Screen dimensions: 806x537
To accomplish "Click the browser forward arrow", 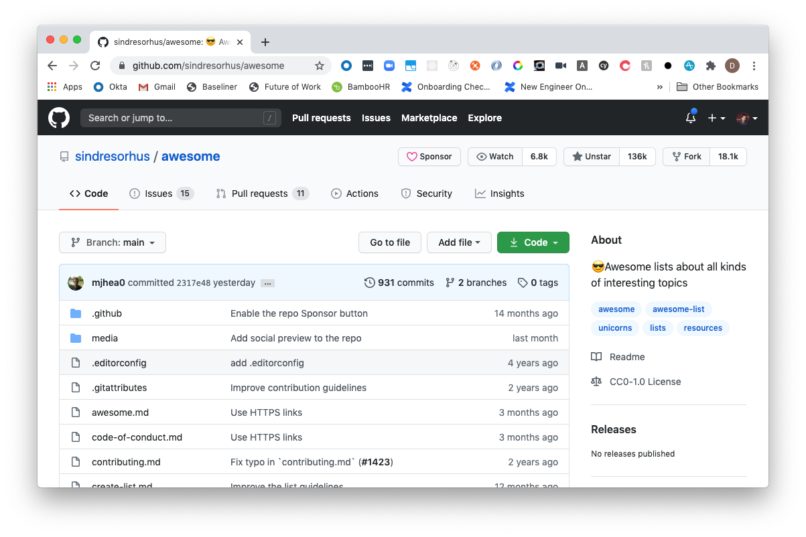I will pos(74,66).
